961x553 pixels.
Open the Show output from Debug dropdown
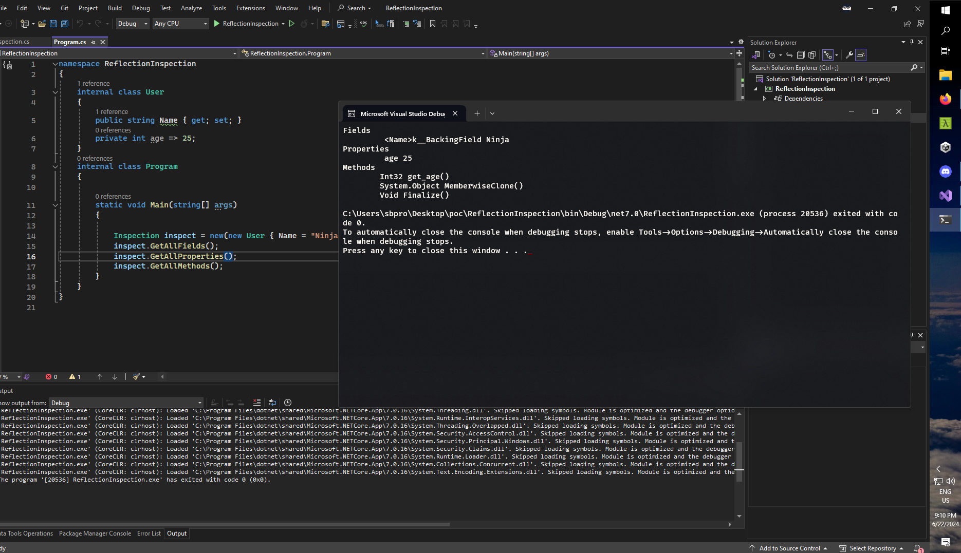[x=200, y=403]
